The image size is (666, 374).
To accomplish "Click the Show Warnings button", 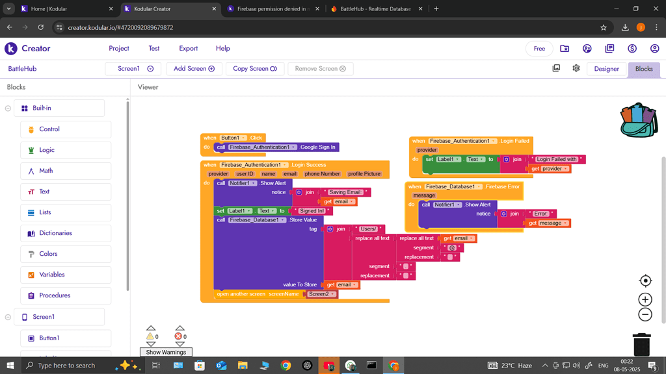I will point(166,351).
